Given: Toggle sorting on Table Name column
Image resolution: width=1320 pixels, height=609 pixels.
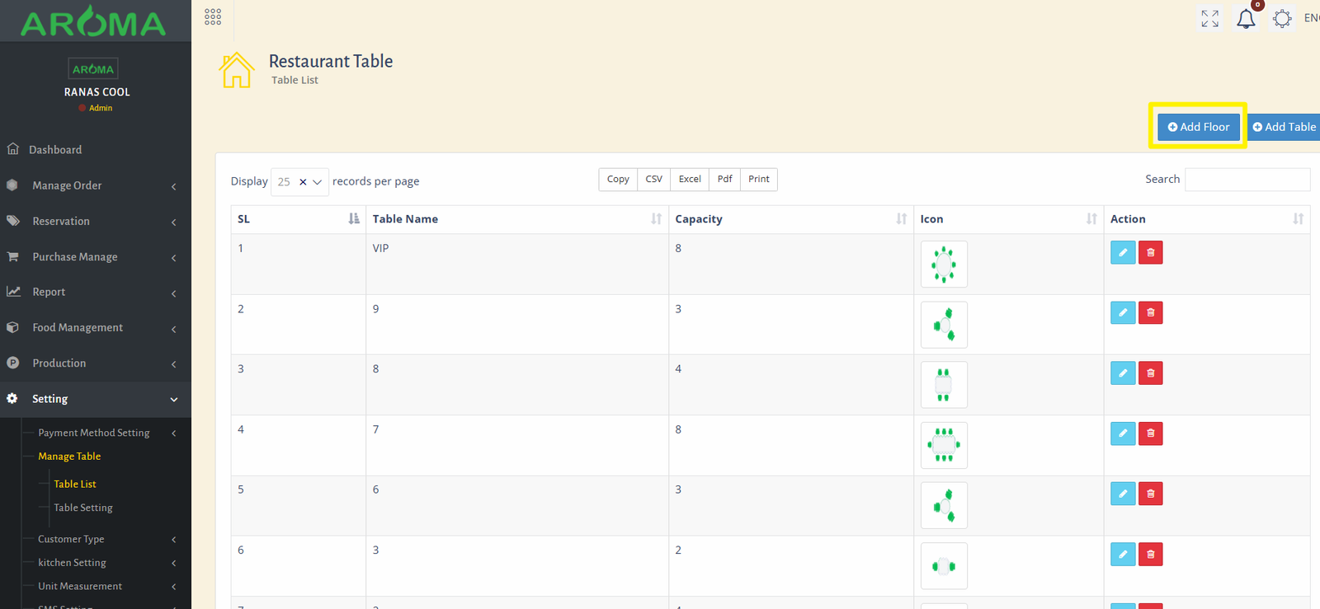Looking at the screenshot, I should 516,219.
